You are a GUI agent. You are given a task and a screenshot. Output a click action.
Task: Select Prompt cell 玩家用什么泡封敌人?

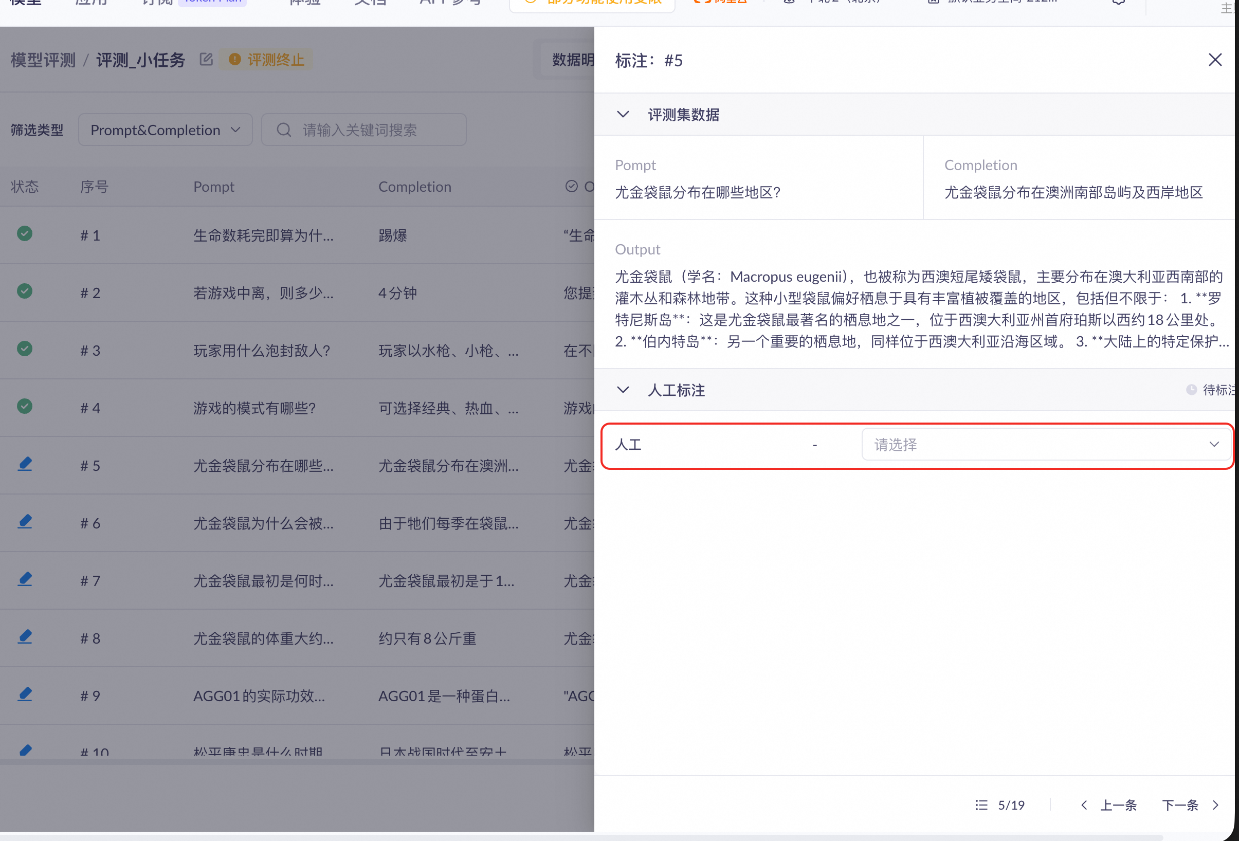click(262, 350)
